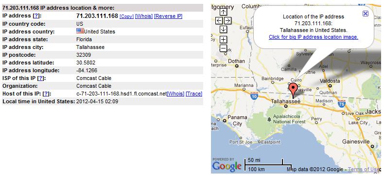Click the Google logo on map

(227, 166)
